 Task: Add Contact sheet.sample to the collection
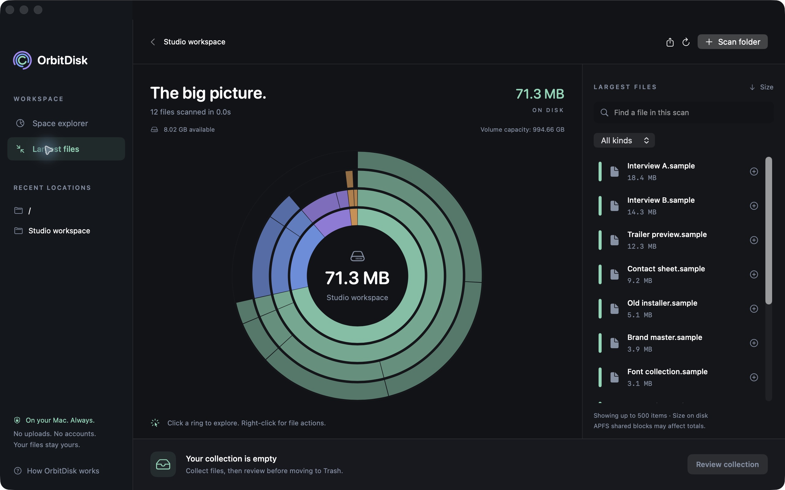pos(754,274)
